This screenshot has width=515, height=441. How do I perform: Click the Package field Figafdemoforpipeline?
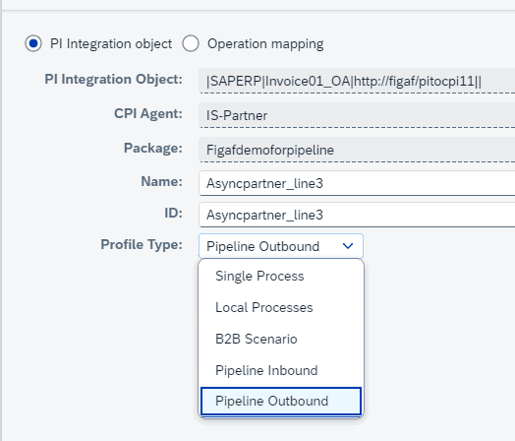click(357, 150)
